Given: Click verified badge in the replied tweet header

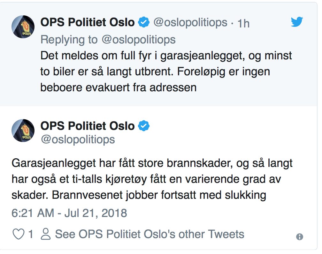Looking at the screenshot, I should 143,22.
